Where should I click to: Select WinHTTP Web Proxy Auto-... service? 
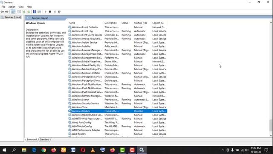pos(118,119)
